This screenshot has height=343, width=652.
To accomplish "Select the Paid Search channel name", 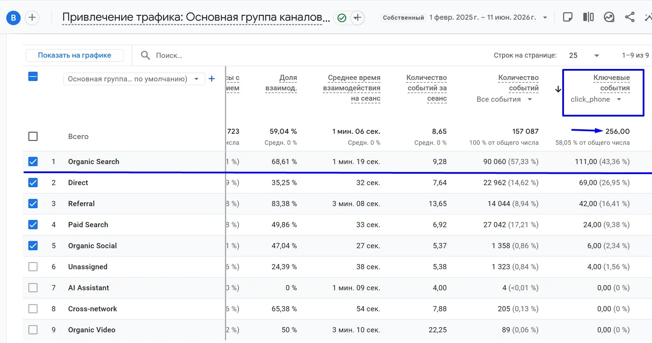I will tap(88, 225).
